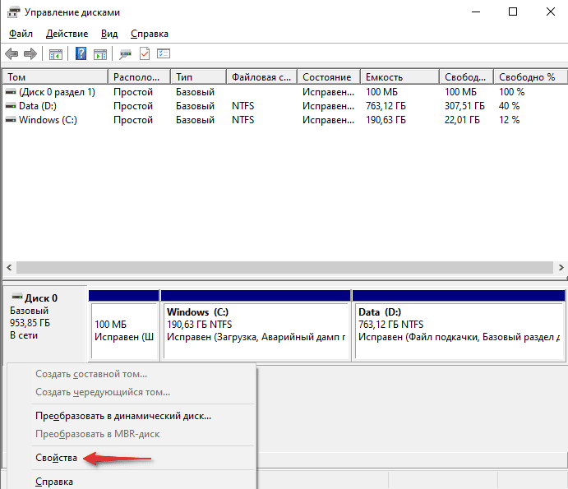Sort by the Состояние column header
Screen dimensions: 568x489
click(329, 76)
